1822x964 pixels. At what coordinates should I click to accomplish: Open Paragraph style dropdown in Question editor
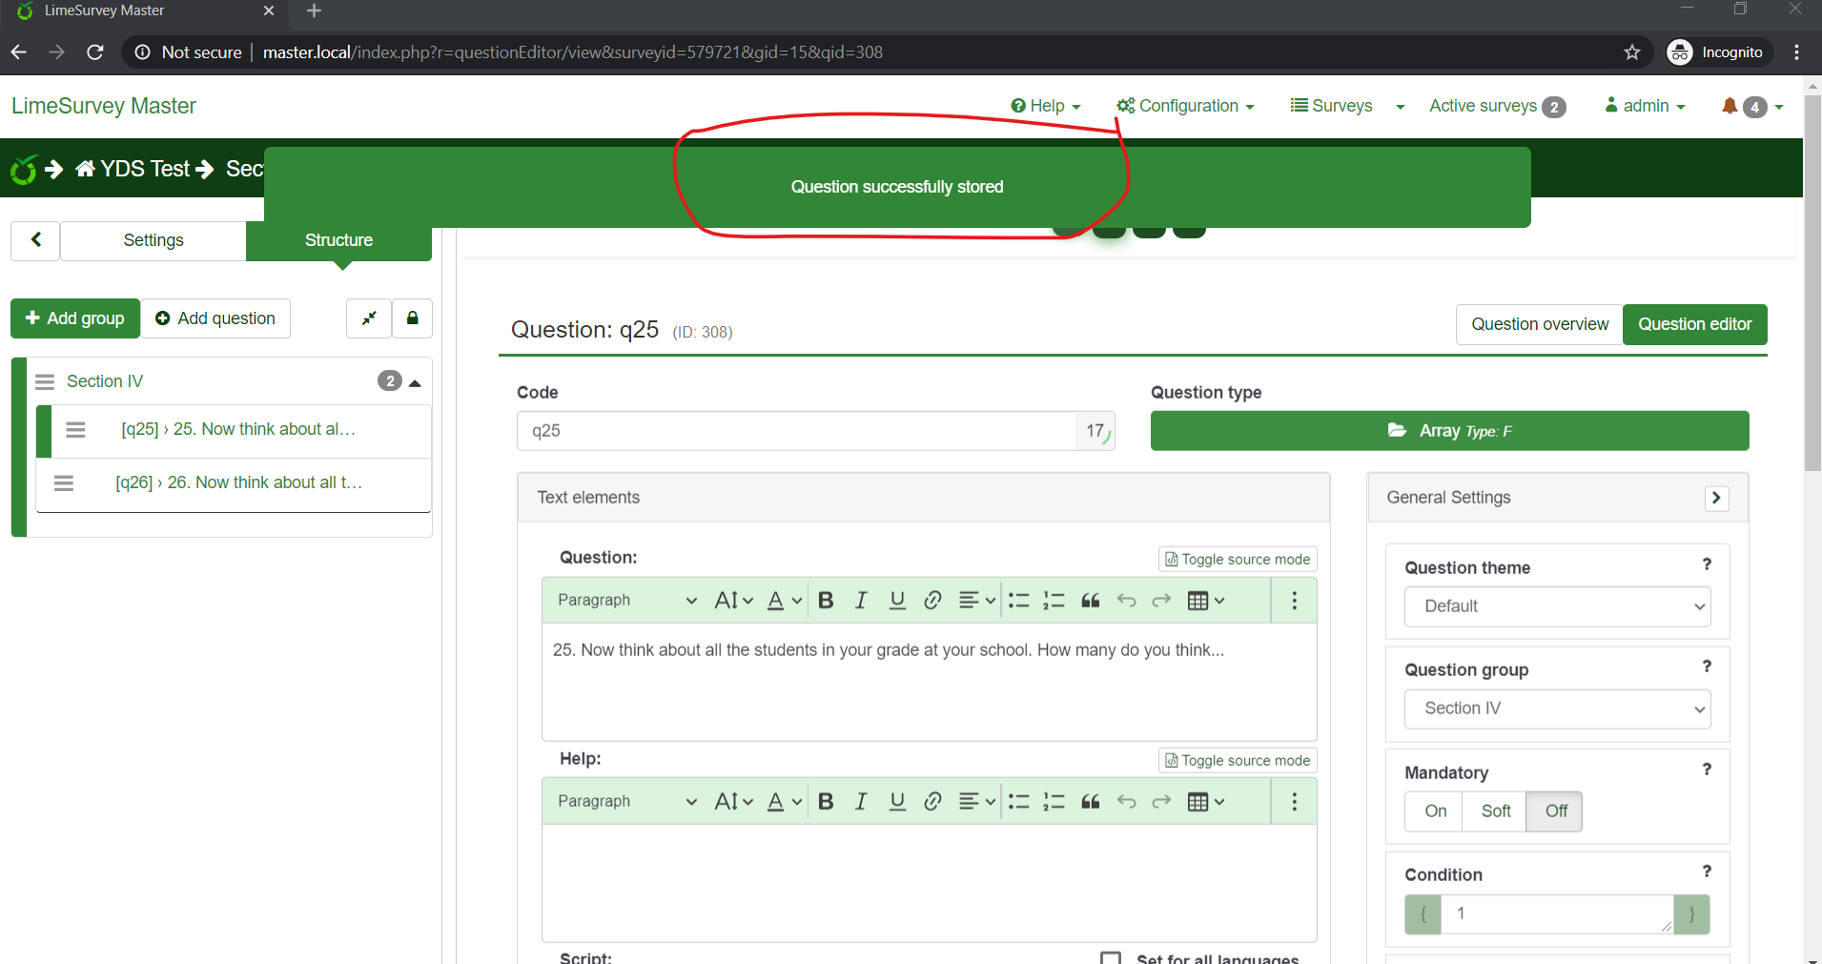tap(626, 600)
